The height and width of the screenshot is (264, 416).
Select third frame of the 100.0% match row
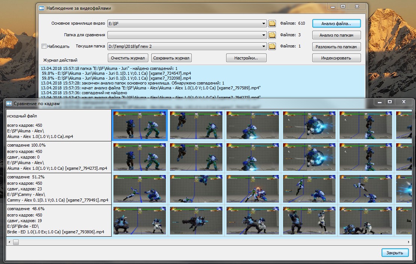pos(253,157)
